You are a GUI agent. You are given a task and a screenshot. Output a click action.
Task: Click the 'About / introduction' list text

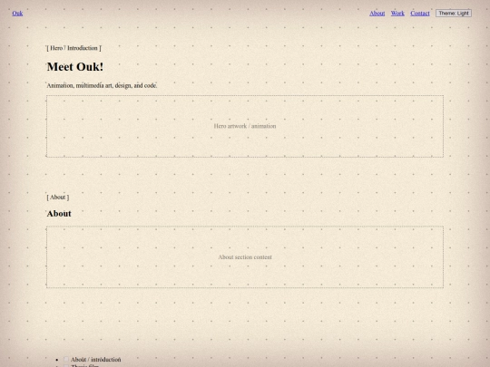click(95, 360)
